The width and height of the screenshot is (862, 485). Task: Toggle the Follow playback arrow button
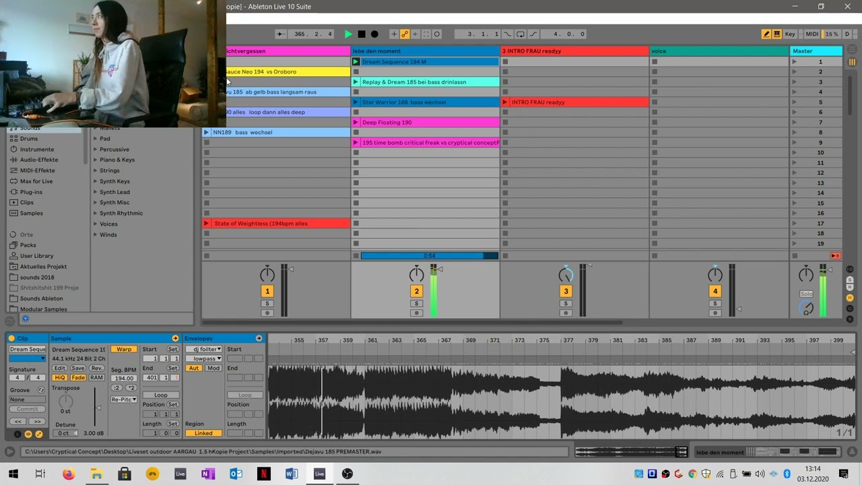point(280,34)
